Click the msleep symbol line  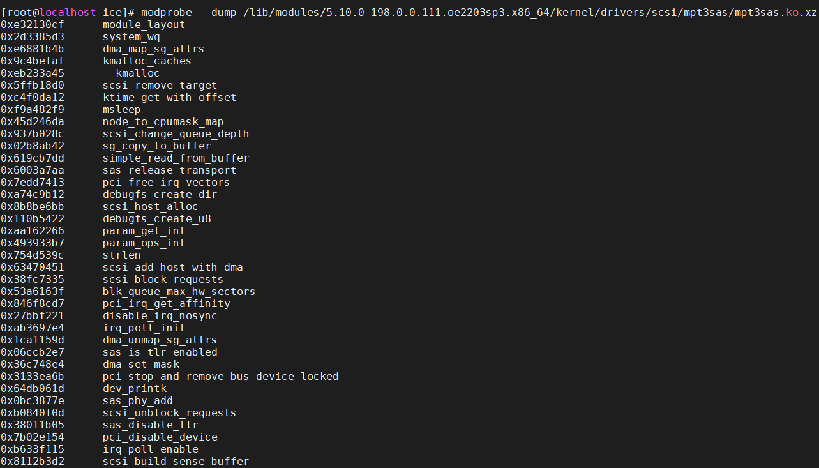[121, 110]
